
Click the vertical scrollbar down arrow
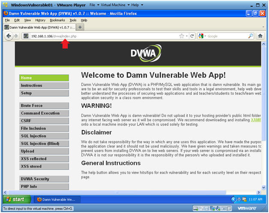264,187
